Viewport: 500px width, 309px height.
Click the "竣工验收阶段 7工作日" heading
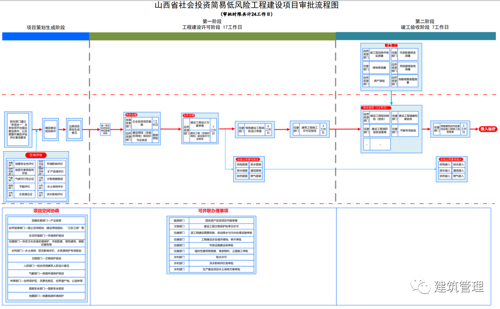[x=425, y=27]
